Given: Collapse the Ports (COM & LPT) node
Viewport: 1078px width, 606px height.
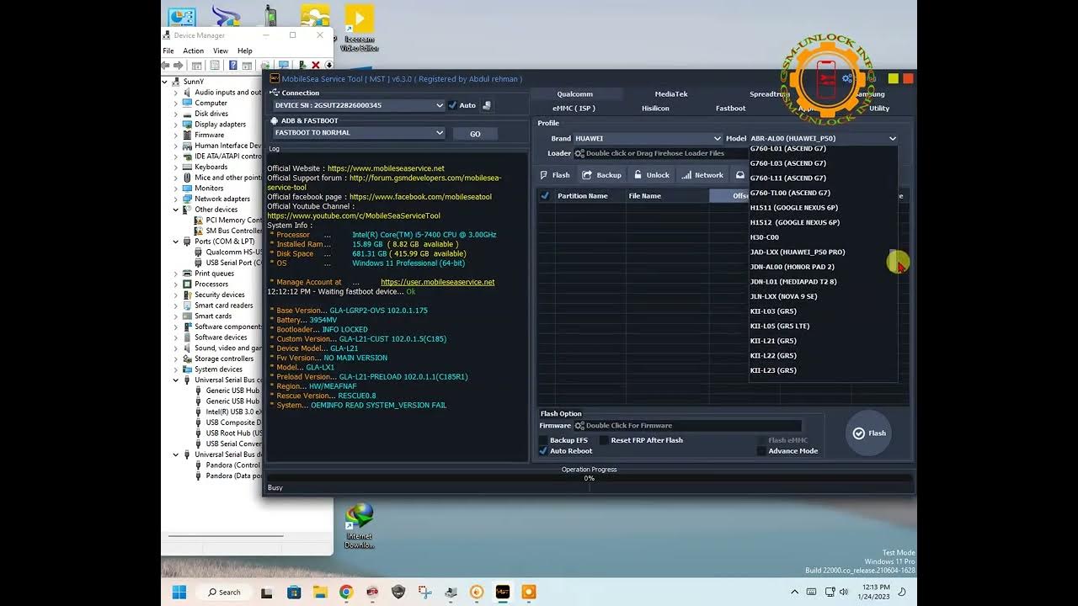Looking at the screenshot, I should [176, 242].
